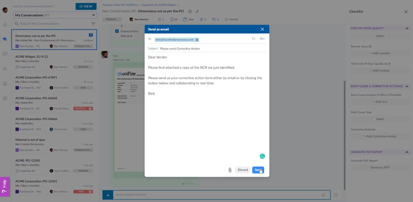Click the 'Purchase Order #37: ACME Co...' breadcrumb
The height and width of the screenshot is (202, 413).
coord(121,5)
